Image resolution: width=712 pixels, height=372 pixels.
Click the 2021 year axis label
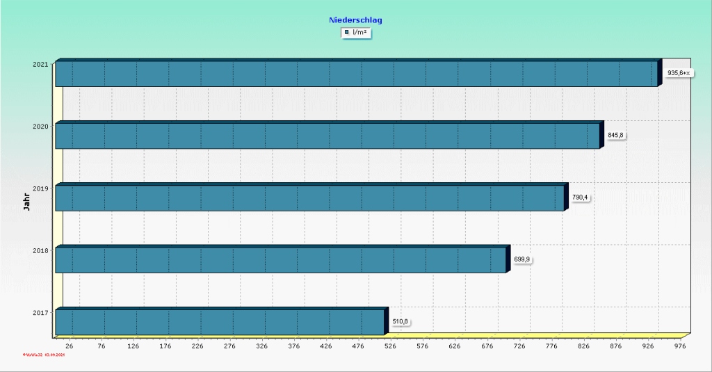click(40, 65)
